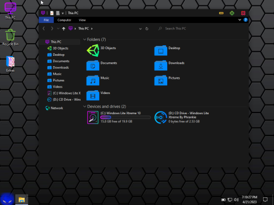Screen dimensions: 274x205
Task: Click the chevron before This PC in address bar
Action: tap(75, 28)
